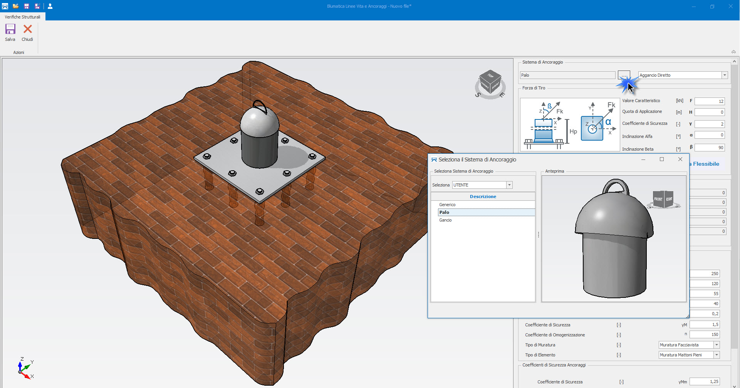Select Generico in the anchor list
The image size is (740, 388).
(447, 205)
